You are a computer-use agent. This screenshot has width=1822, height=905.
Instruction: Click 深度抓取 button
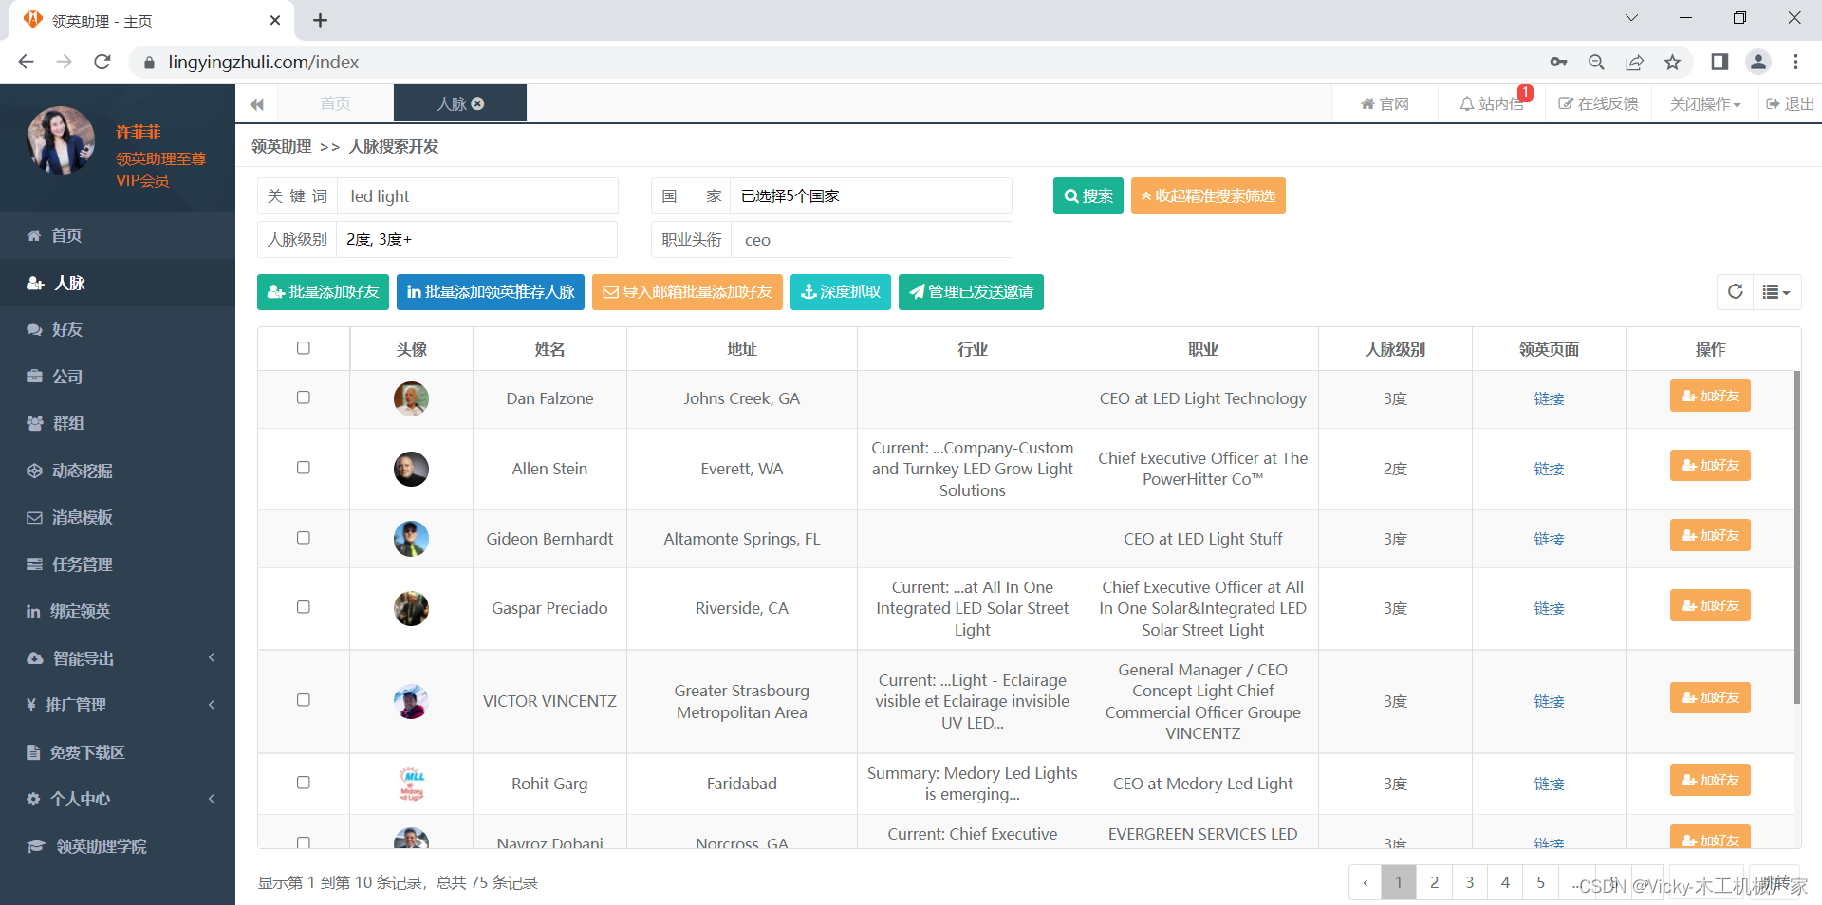(841, 292)
